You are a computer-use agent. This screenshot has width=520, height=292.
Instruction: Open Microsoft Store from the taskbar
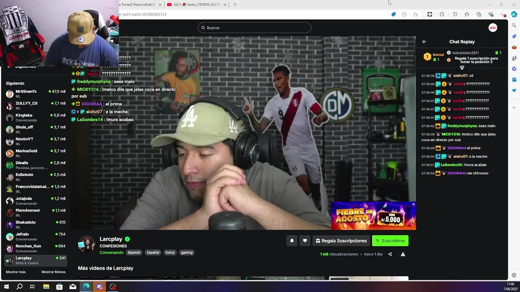59,287
